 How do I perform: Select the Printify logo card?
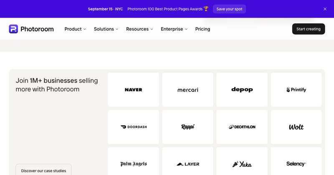(296, 90)
